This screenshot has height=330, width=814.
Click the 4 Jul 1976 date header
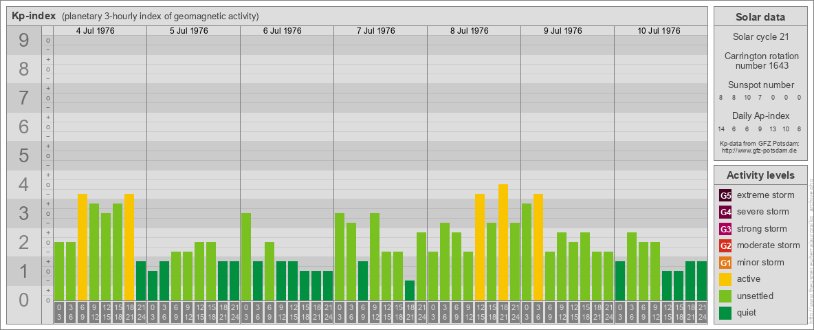pyautogui.click(x=96, y=31)
